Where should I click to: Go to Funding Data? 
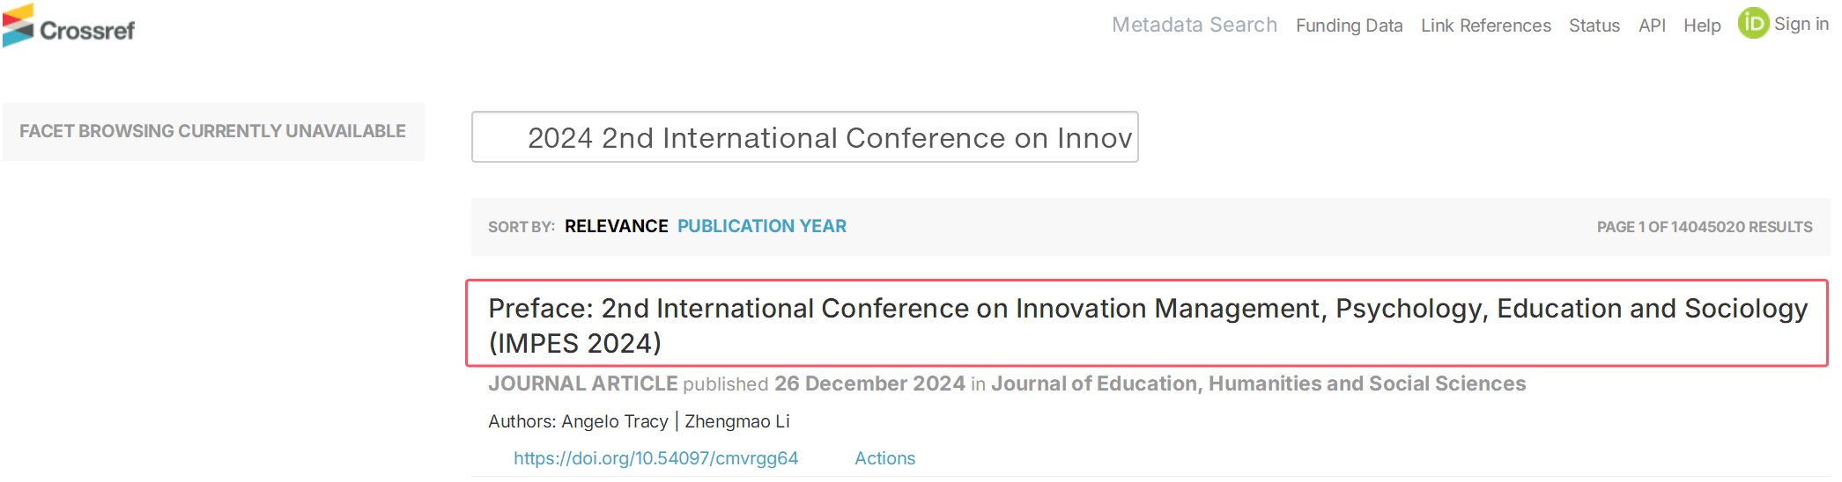1349,26
